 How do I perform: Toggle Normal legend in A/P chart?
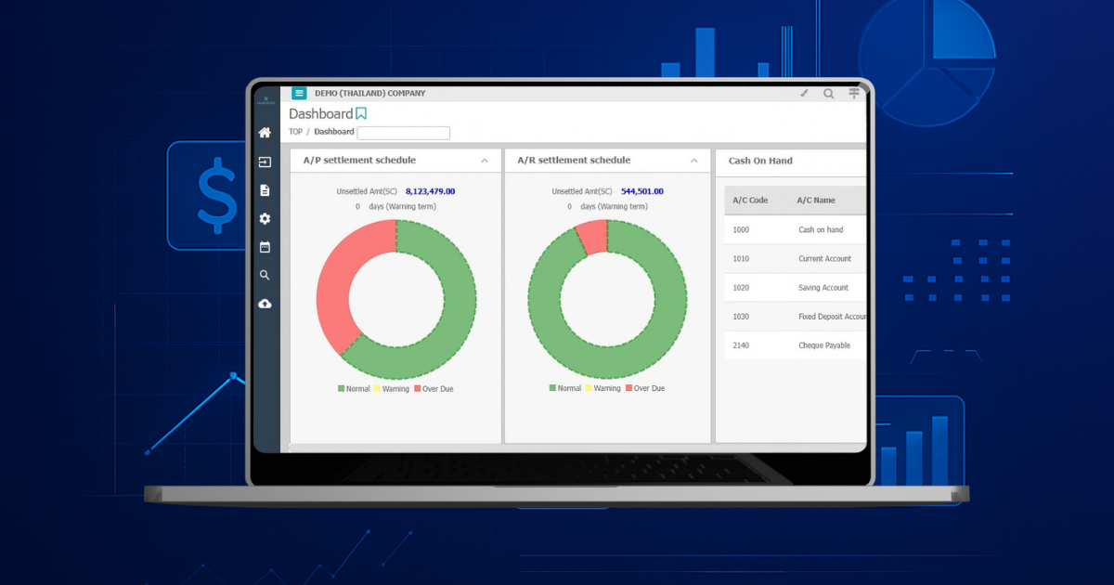[354, 389]
